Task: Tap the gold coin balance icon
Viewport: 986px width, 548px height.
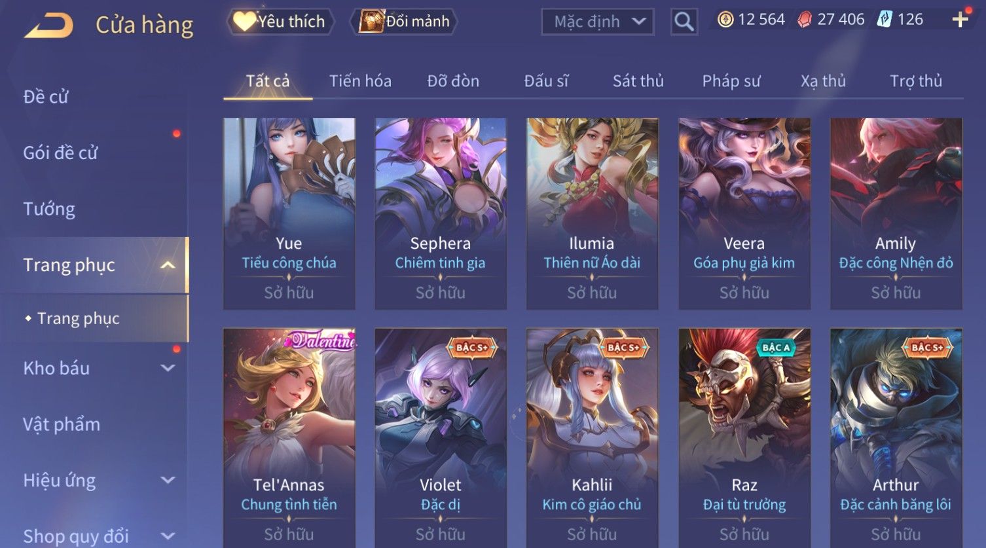Action: click(725, 20)
